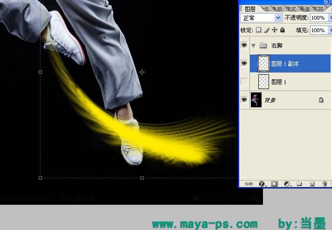Image resolution: width=332 pixels, height=230 pixels.
Task: Delete the layer with the trash icon
Action: click(324, 183)
